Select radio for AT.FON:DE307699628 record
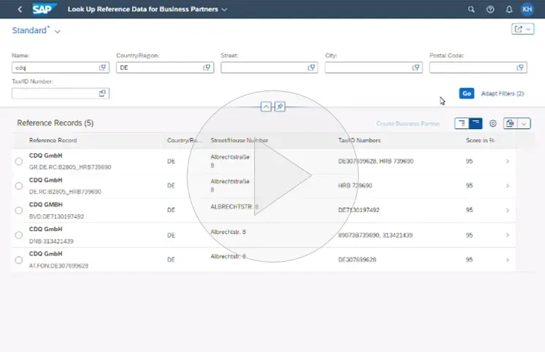 tap(19, 260)
